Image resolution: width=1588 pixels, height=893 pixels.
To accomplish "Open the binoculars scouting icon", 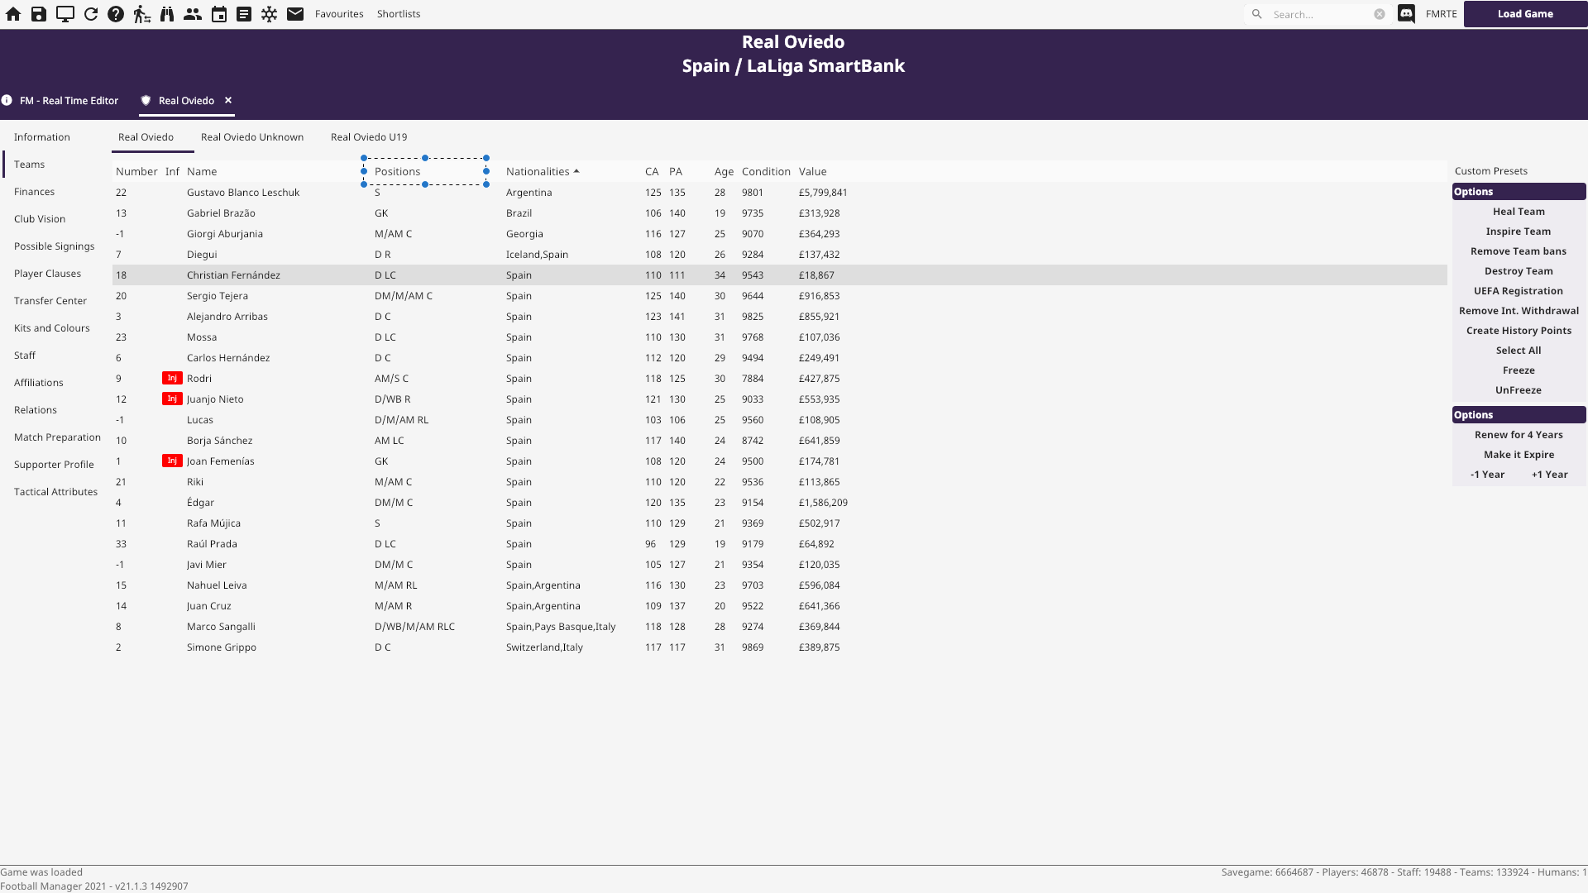I will pos(167,14).
